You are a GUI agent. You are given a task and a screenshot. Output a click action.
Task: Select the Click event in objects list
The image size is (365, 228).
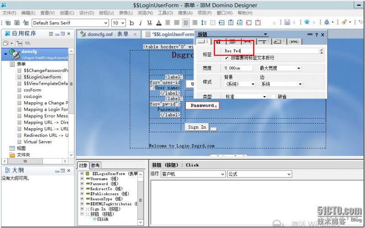point(102,219)
